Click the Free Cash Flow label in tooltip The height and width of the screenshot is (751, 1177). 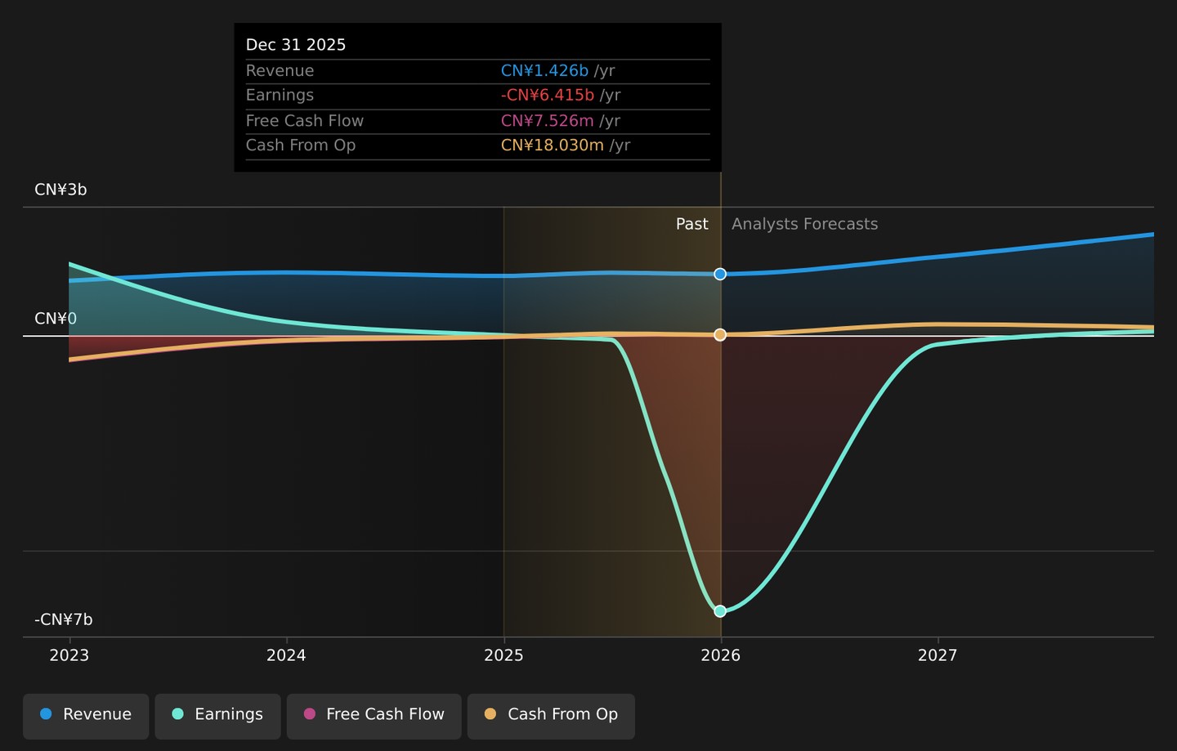305,121
